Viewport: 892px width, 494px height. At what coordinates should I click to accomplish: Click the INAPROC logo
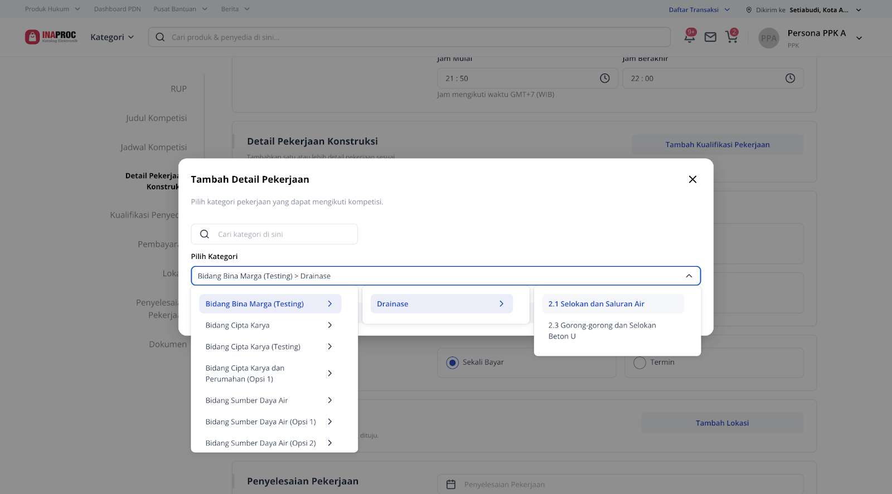point(51,37)
